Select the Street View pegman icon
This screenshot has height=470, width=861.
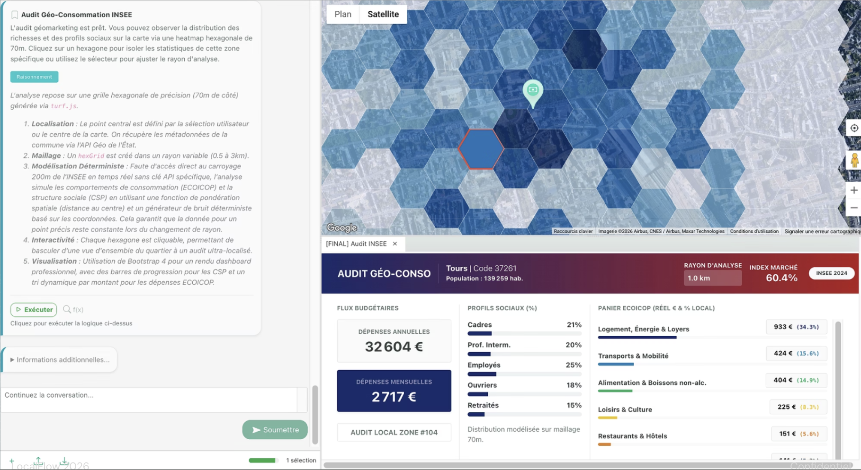[854, 160]
